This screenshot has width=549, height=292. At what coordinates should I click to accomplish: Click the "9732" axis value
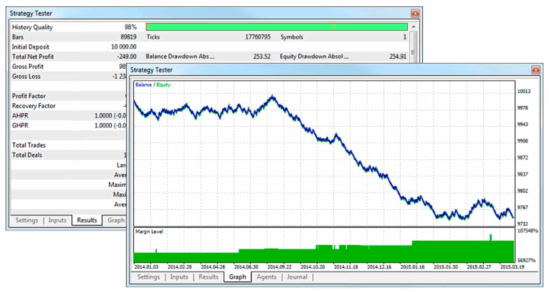pyautogui.click(x=522, y=224)
